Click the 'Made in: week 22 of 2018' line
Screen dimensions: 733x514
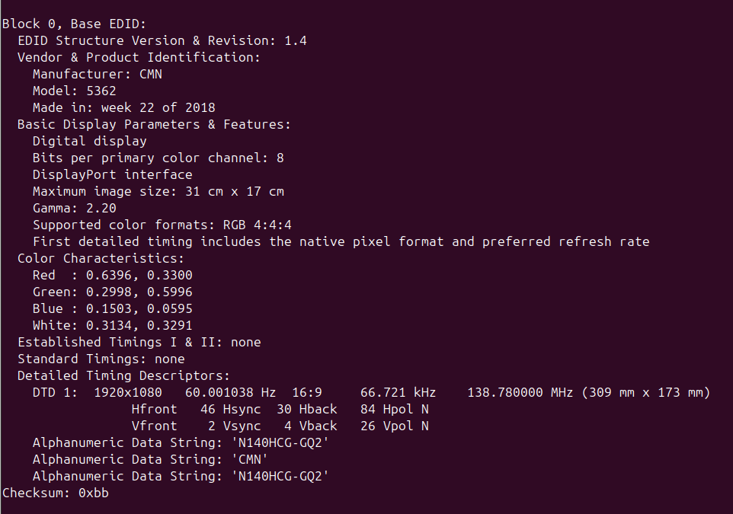[123, 107]
